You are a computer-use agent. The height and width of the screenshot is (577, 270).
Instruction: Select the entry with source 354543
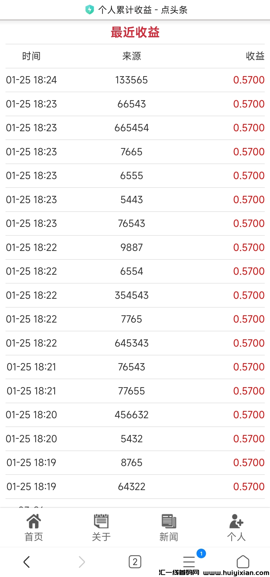coord(131,296)
